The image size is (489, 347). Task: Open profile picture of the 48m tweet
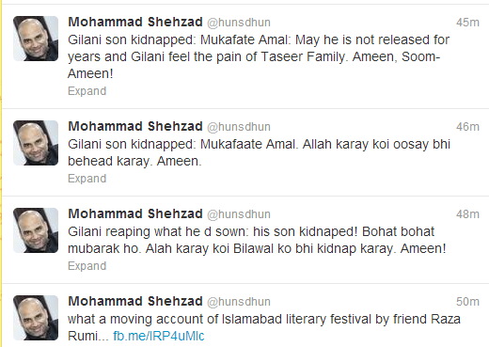36,230
